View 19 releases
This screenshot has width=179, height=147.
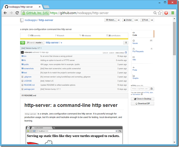(85, 36)
